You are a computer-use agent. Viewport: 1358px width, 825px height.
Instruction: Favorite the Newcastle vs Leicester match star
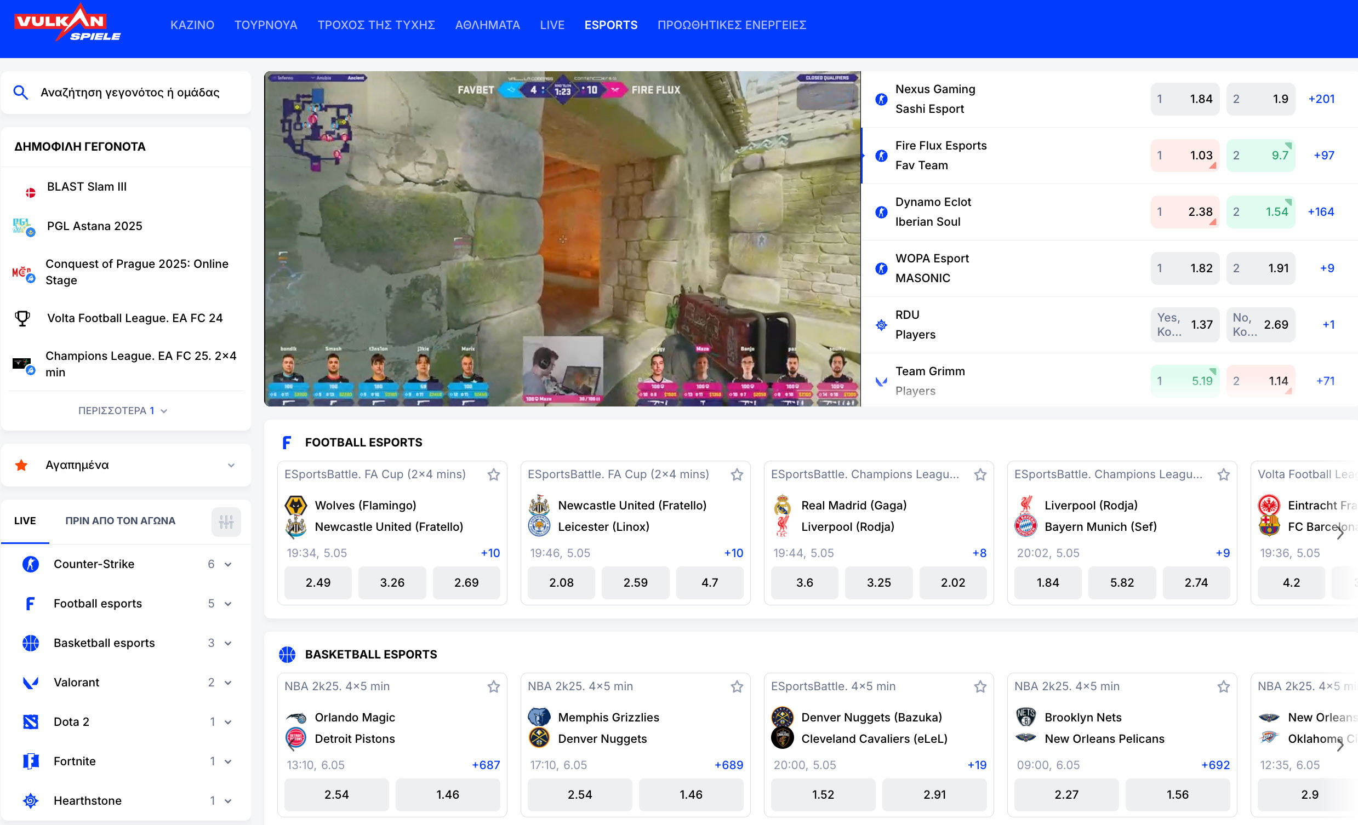[737, 474]
